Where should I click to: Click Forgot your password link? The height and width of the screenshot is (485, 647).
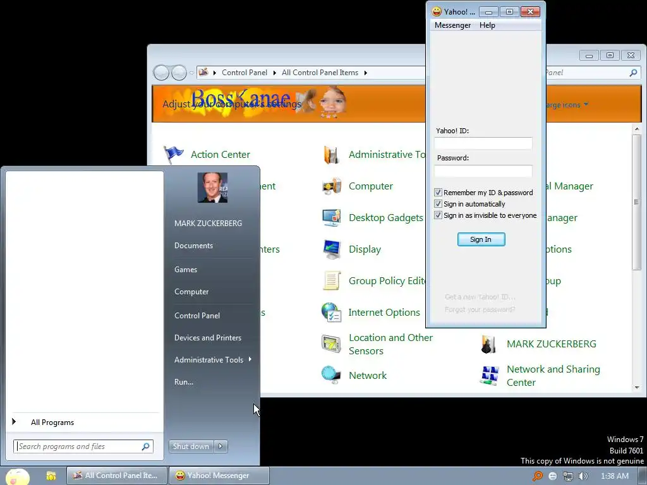480,309
